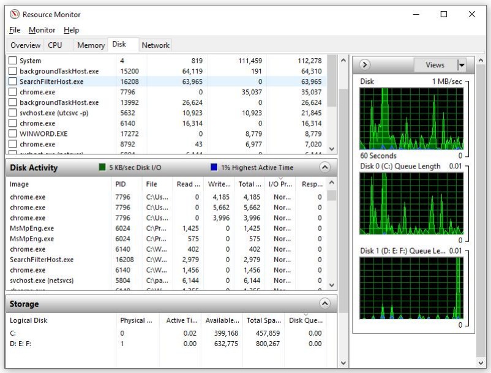
Task: Sort Disk Activity by PID column
Action: click(127, 184)
